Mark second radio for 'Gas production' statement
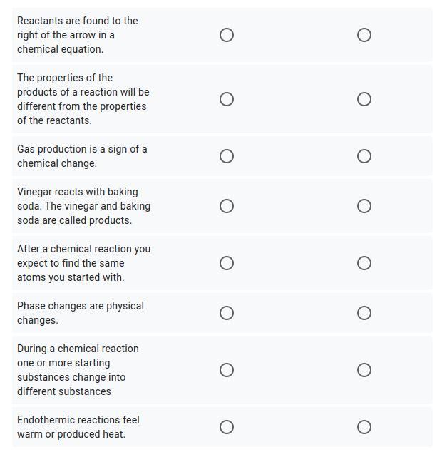Screen dimensions: 442x457 pyautogui.click(x=364, y=156)
